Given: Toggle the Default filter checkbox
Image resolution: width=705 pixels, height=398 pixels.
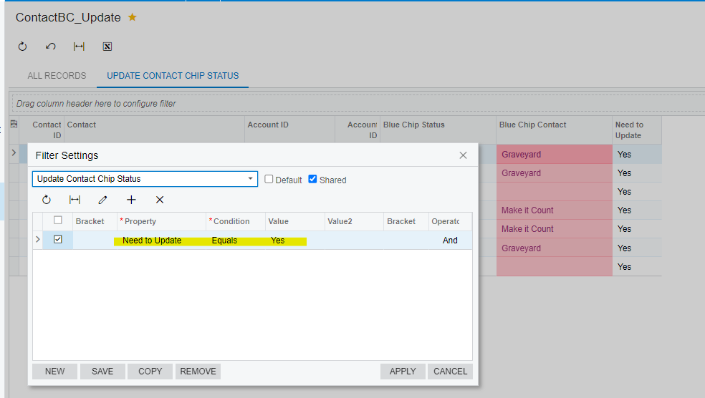Looking at the screenshot, I should tap(269, 179).
